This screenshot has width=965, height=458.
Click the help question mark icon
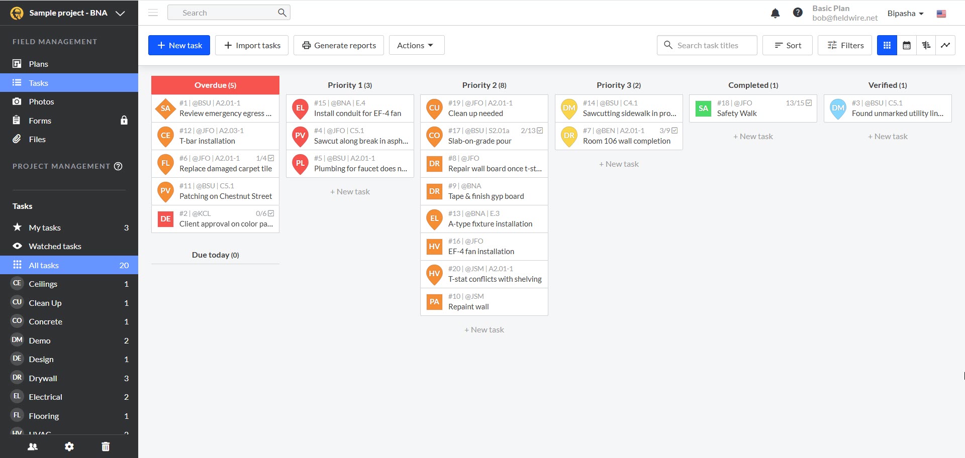(x=798, y=13)
